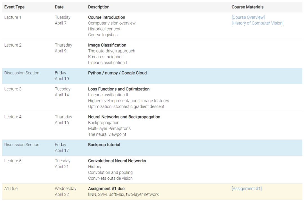Open the Course Overview link

(x=248, y=17)
